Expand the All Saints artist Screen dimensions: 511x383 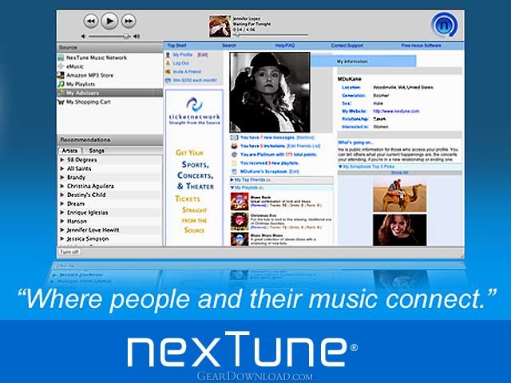click(62, 168)
